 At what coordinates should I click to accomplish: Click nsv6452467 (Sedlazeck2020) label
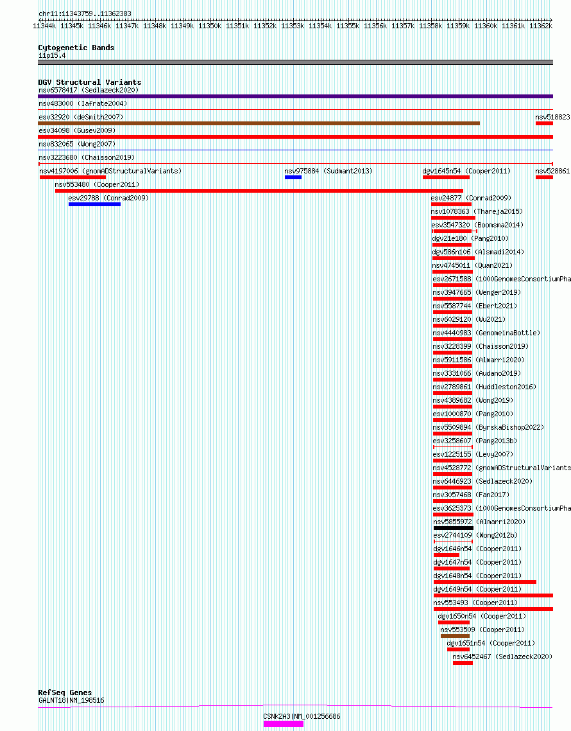tap(502, 658)
